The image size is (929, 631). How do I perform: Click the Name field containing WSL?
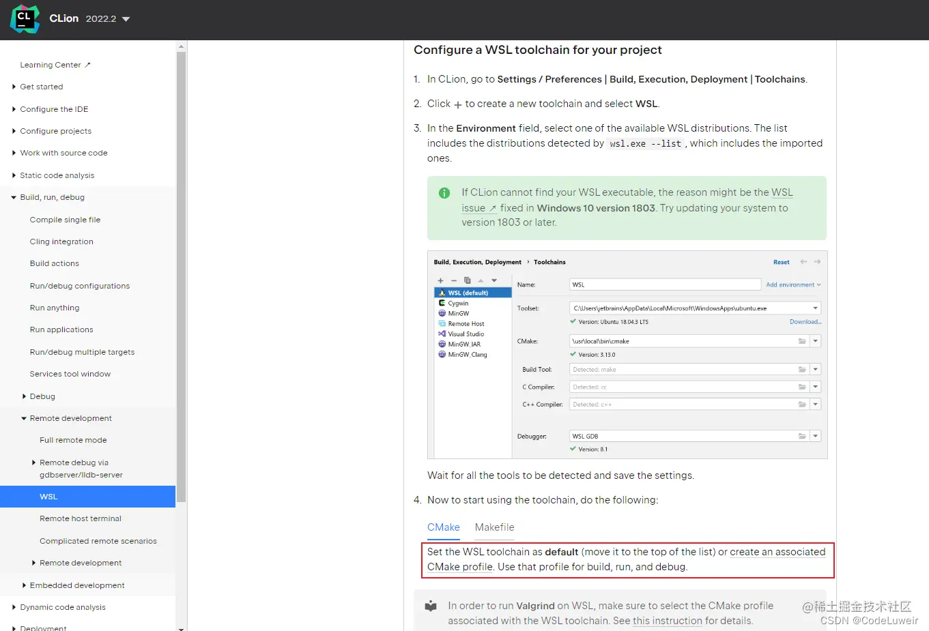coord(665,284)
